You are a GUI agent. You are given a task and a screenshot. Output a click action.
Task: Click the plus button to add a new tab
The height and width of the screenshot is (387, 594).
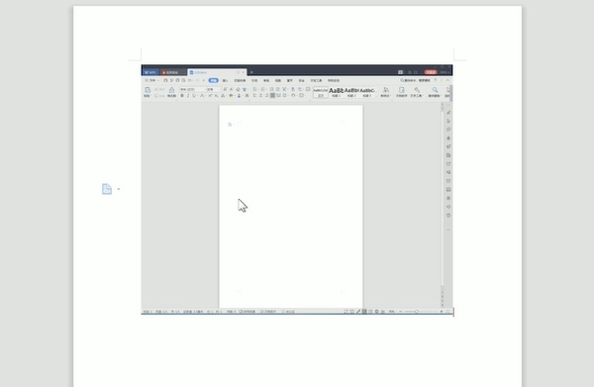(251, 72)
